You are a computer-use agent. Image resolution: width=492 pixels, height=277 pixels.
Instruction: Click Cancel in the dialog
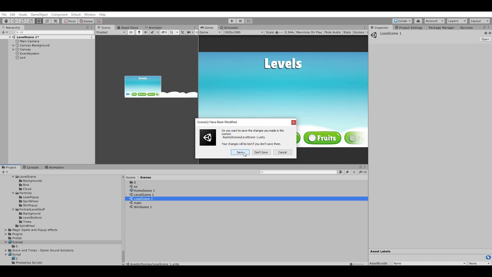pos(283,152)
